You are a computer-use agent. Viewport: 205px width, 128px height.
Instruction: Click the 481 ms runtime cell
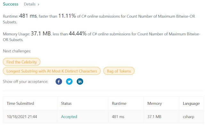click(118, 117)
